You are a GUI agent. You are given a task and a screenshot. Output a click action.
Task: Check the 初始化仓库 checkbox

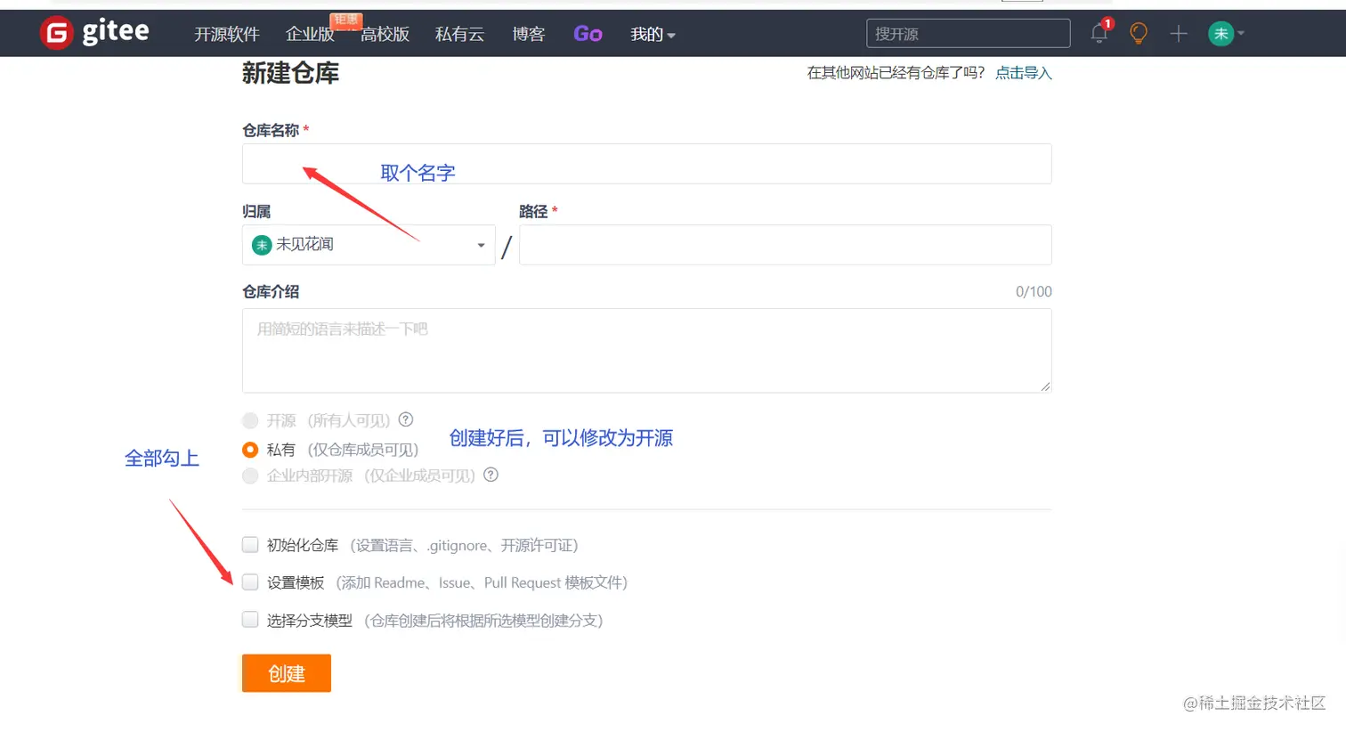coord(250,544)
